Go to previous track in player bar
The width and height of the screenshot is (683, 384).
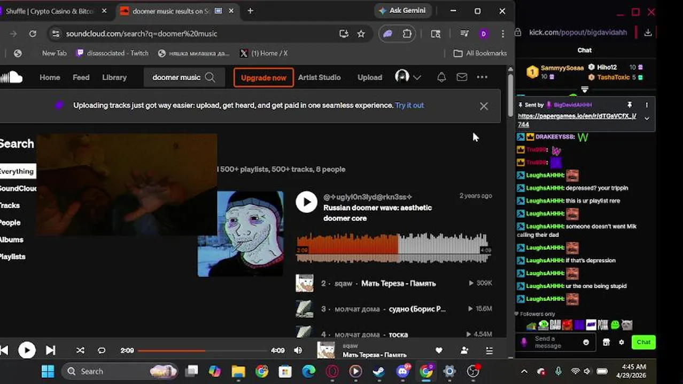pyautogui.click(x=4, y=350)
